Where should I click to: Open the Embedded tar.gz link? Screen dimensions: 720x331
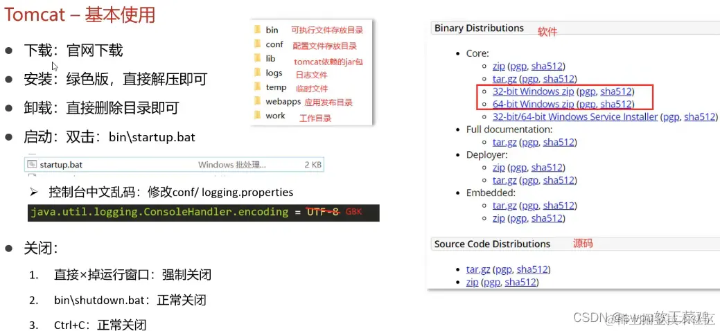coord(504,206)
